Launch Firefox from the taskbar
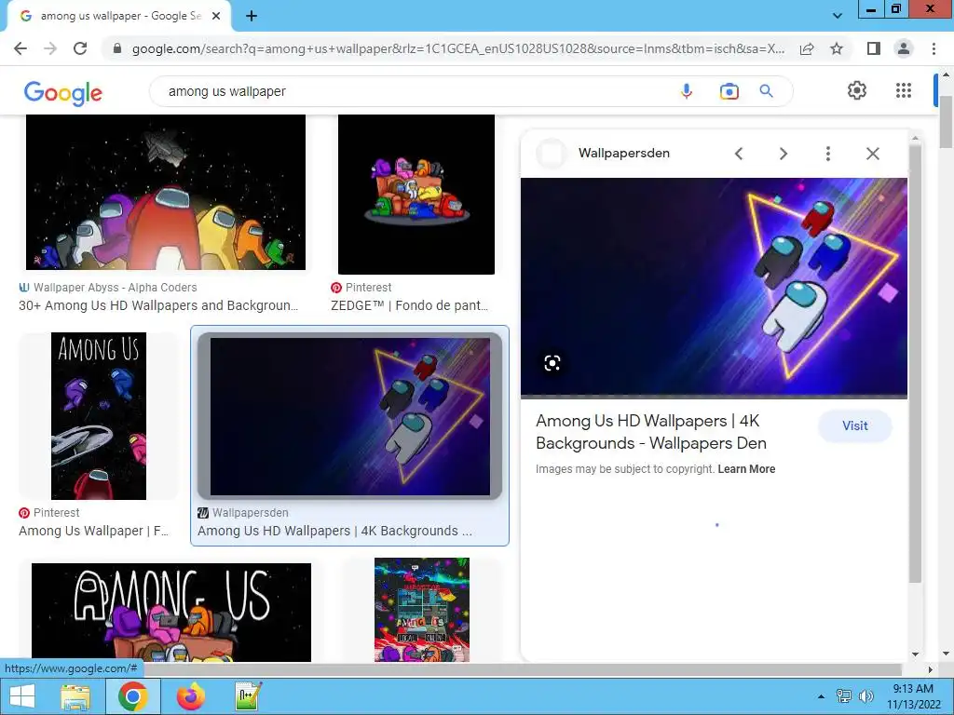The width and height of the screenshot is (954, 715). (190, 696)
